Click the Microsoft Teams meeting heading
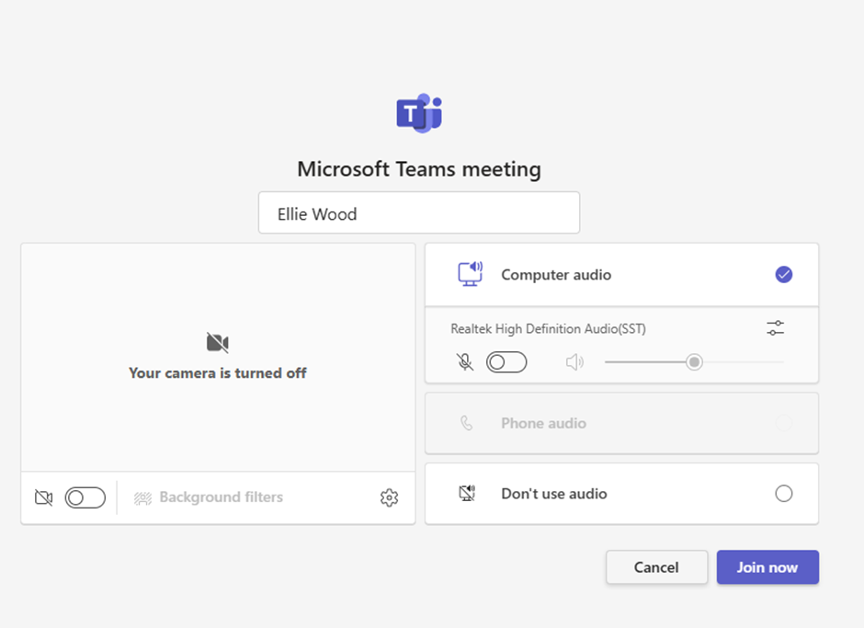 419,169
